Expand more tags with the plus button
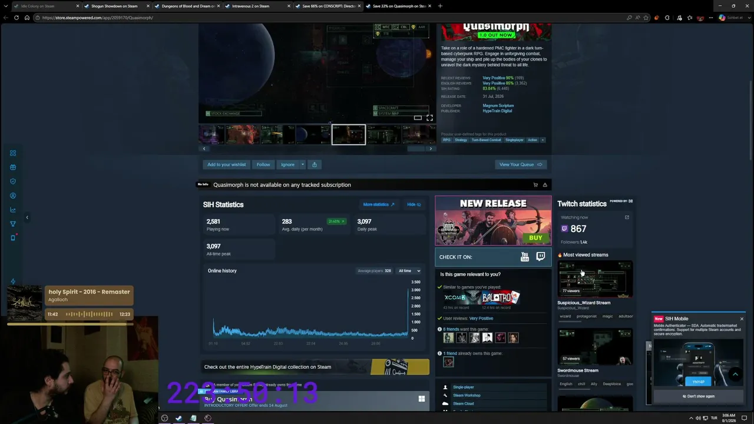Screen dimensions: 754x424 click(543, 140)
